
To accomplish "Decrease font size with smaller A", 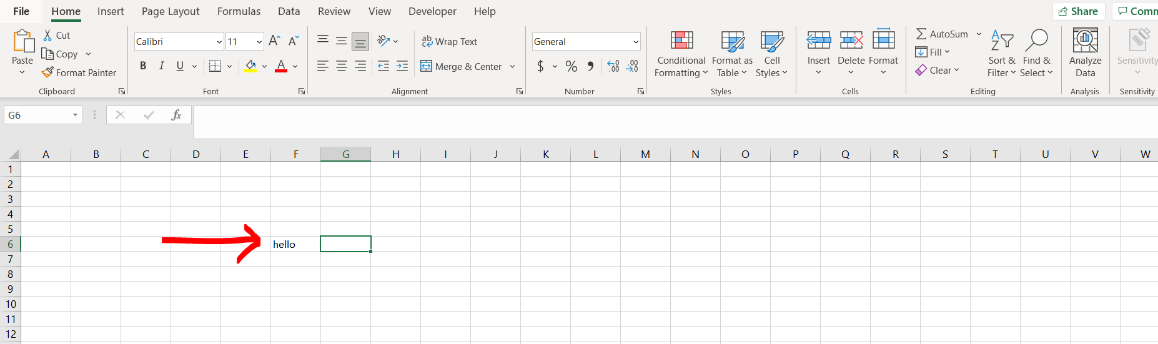I will click(x=294, y=41).
